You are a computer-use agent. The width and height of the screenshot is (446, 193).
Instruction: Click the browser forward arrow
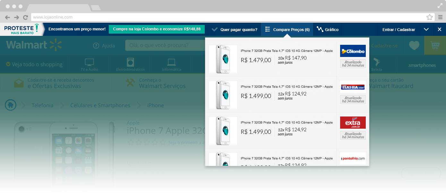point(16,17)
